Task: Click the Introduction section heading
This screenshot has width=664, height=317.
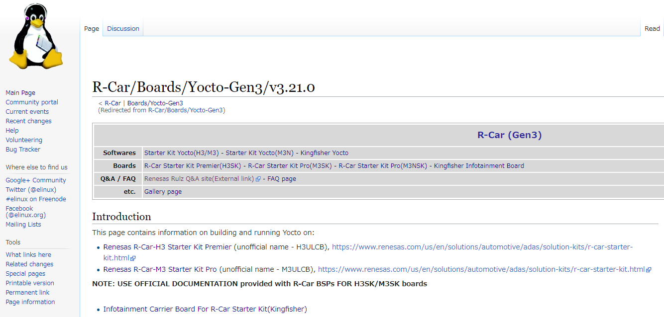Action: [121, 217]
